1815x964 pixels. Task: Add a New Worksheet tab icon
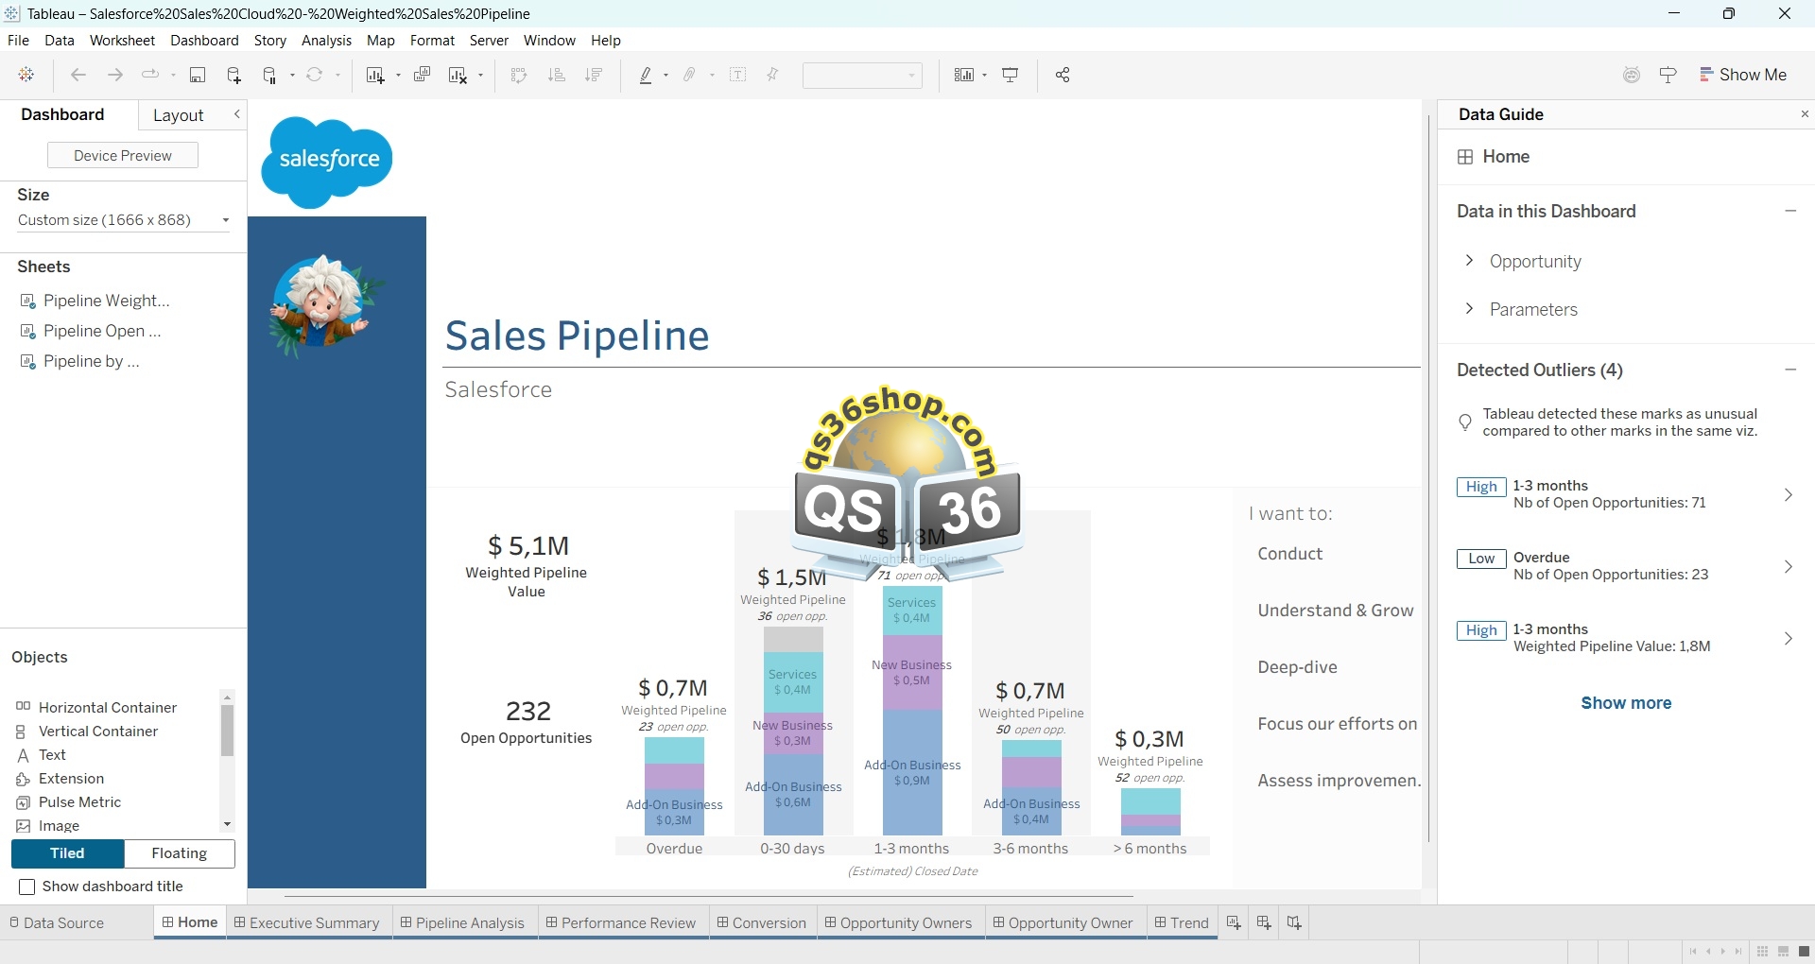[1234, 923]
